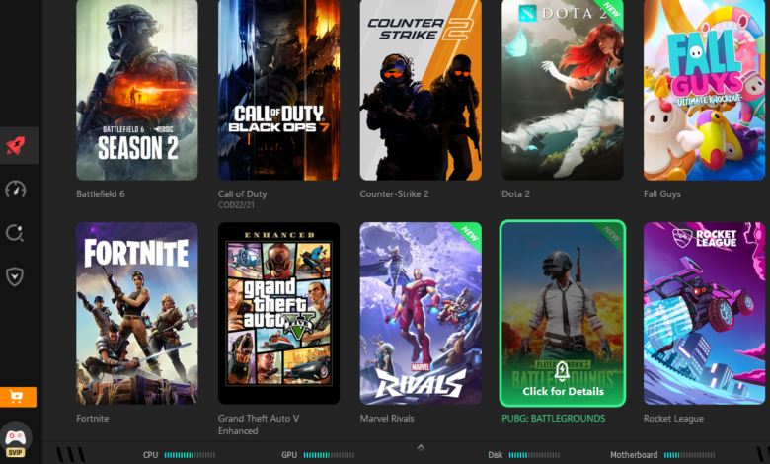The width and height of the screenshot is (770, 464).
Task: Click the 'Fall Guys' title text
Action: [x=662, y=193]
